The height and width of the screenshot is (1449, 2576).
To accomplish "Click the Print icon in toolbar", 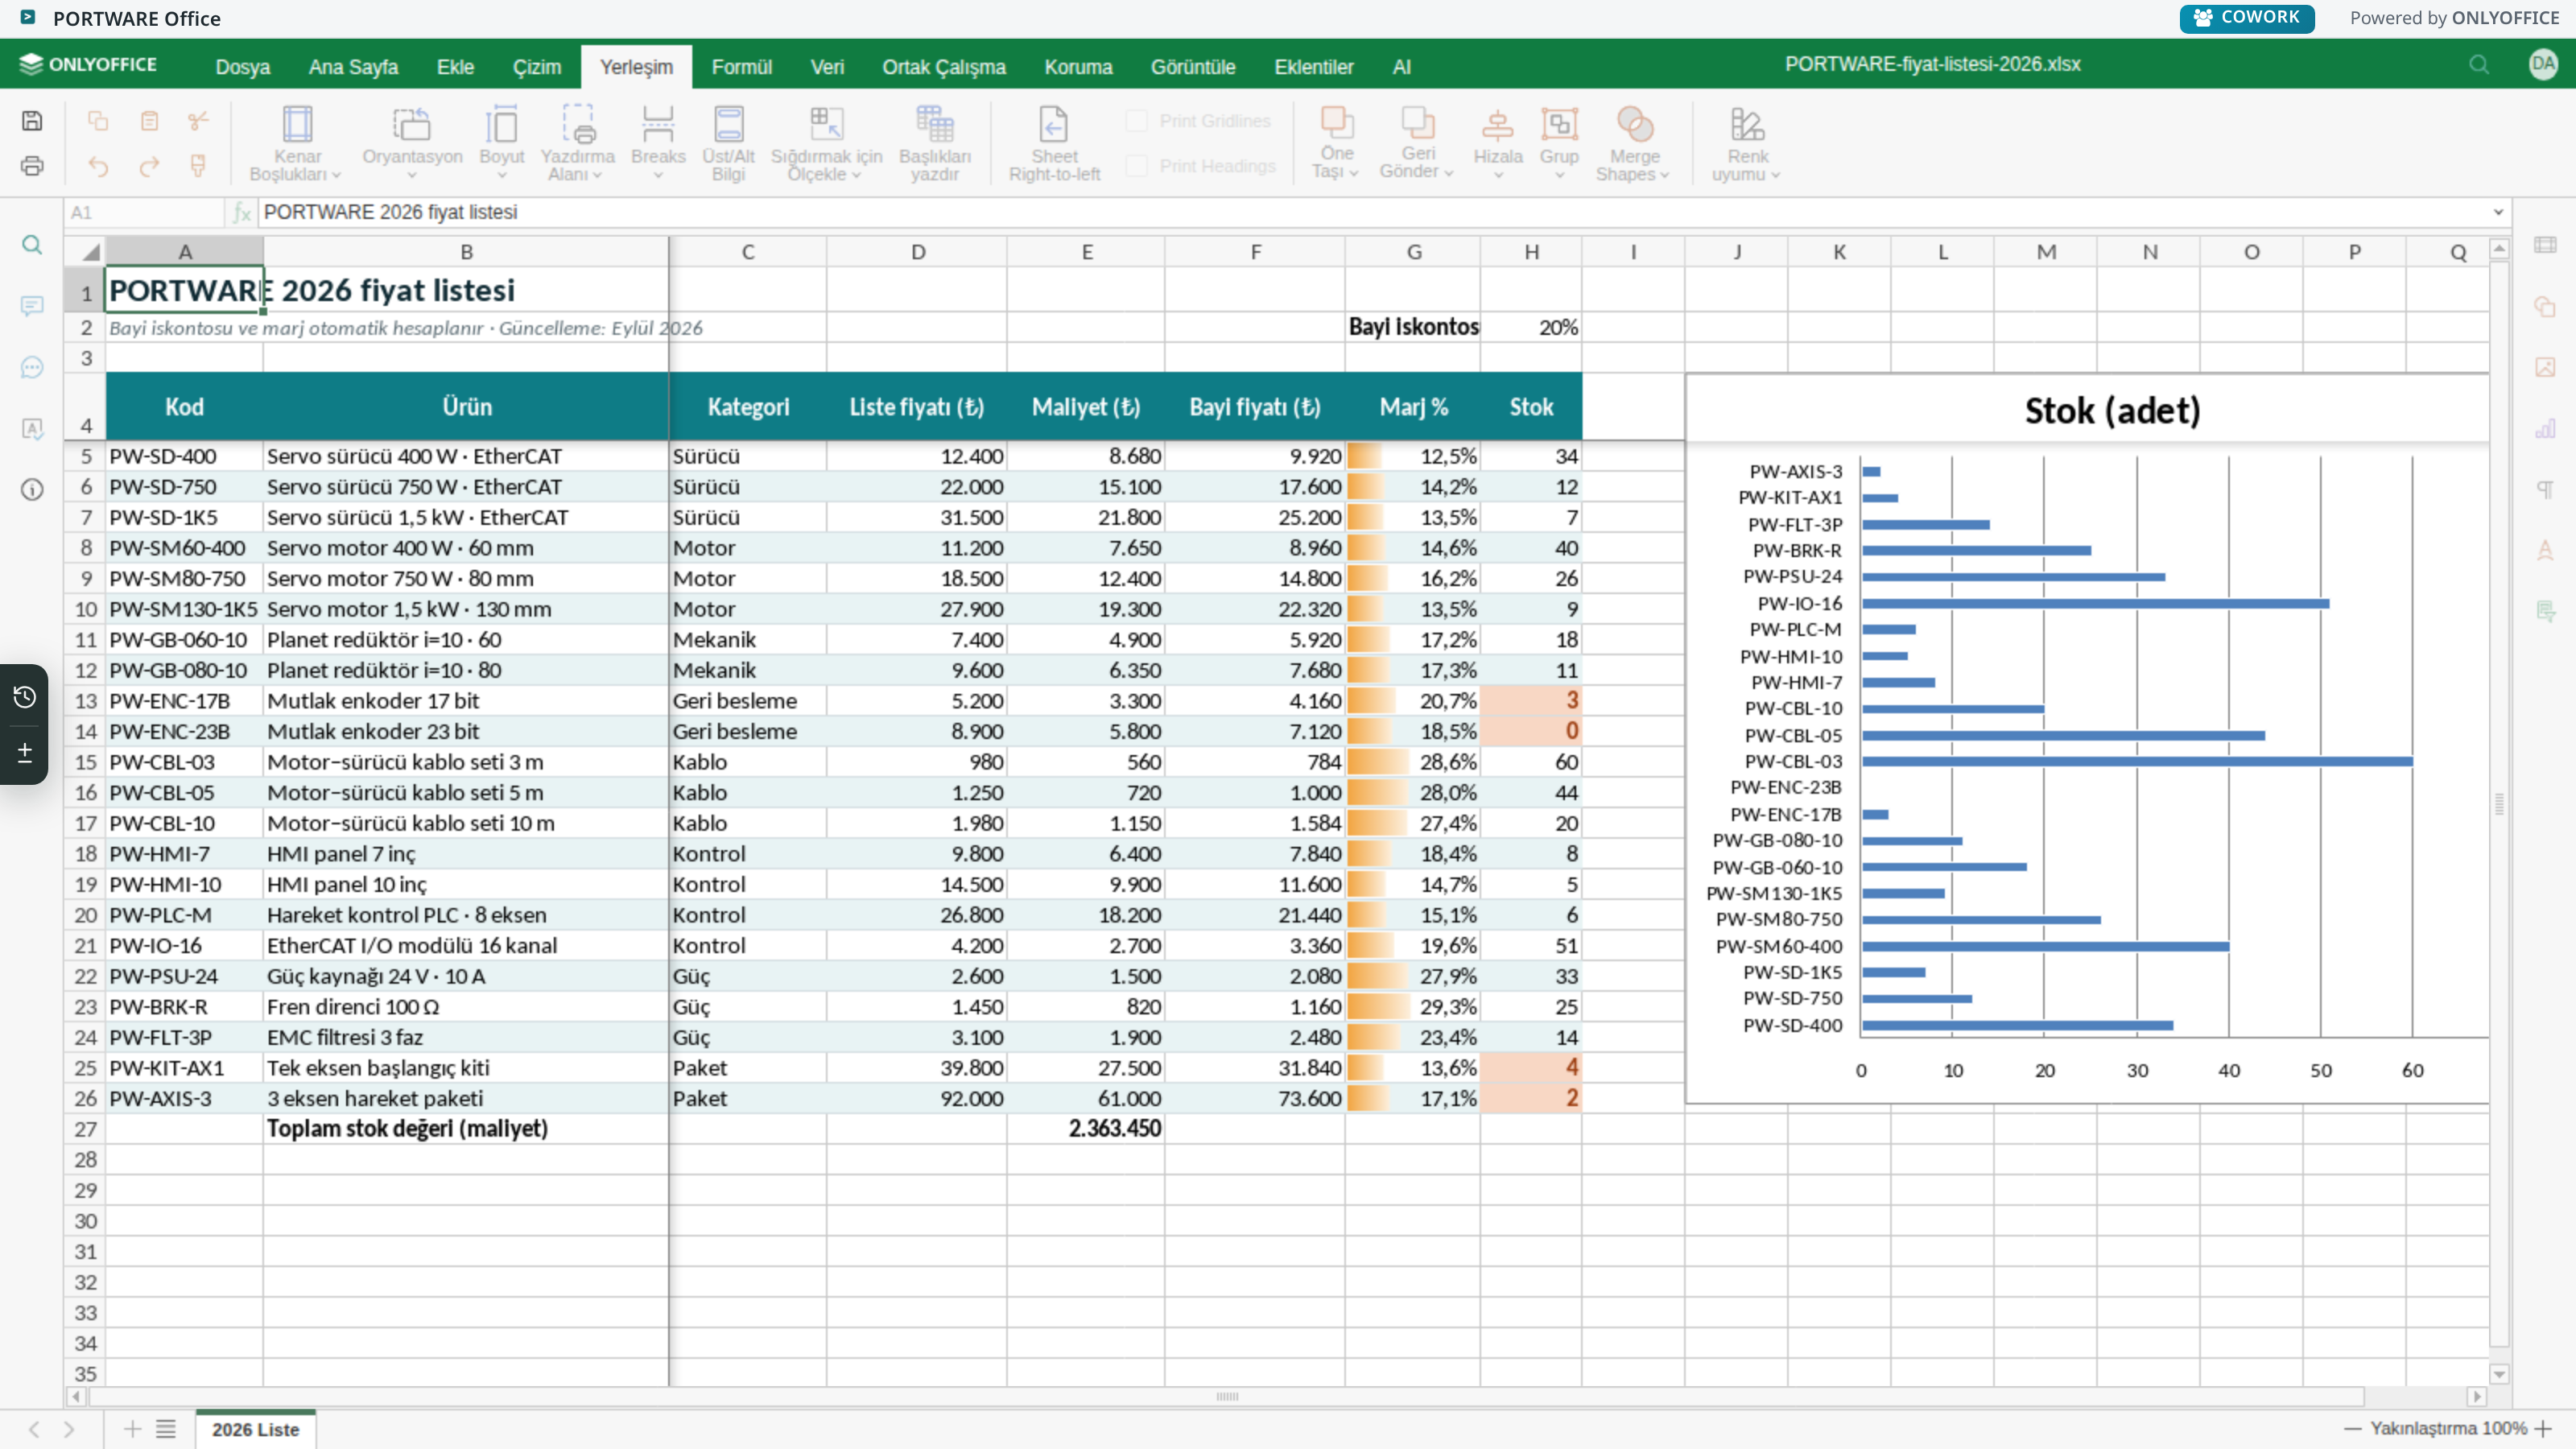I will (32, 166).
